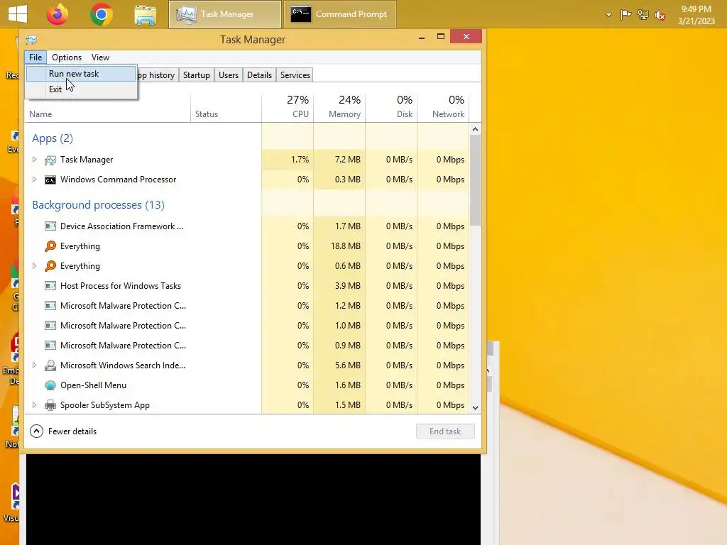This screenshot has width=727, height=545.
Task: Click the Spooler SubSystem printer icon
Action: click(50, 405)
